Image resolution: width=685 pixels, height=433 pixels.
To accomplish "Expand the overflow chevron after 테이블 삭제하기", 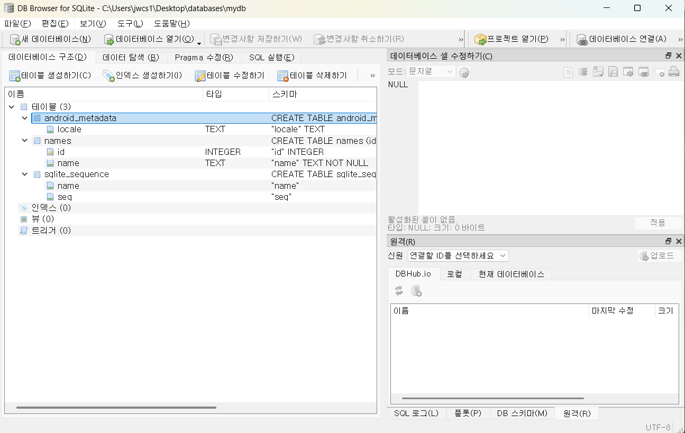I will tap(372, 76).
